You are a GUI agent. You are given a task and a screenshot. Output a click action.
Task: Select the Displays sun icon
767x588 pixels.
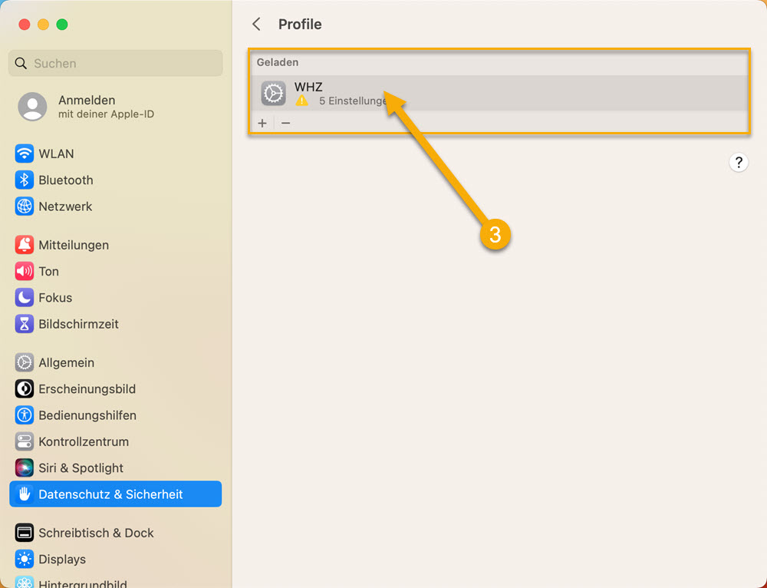(x=24, y=559)
